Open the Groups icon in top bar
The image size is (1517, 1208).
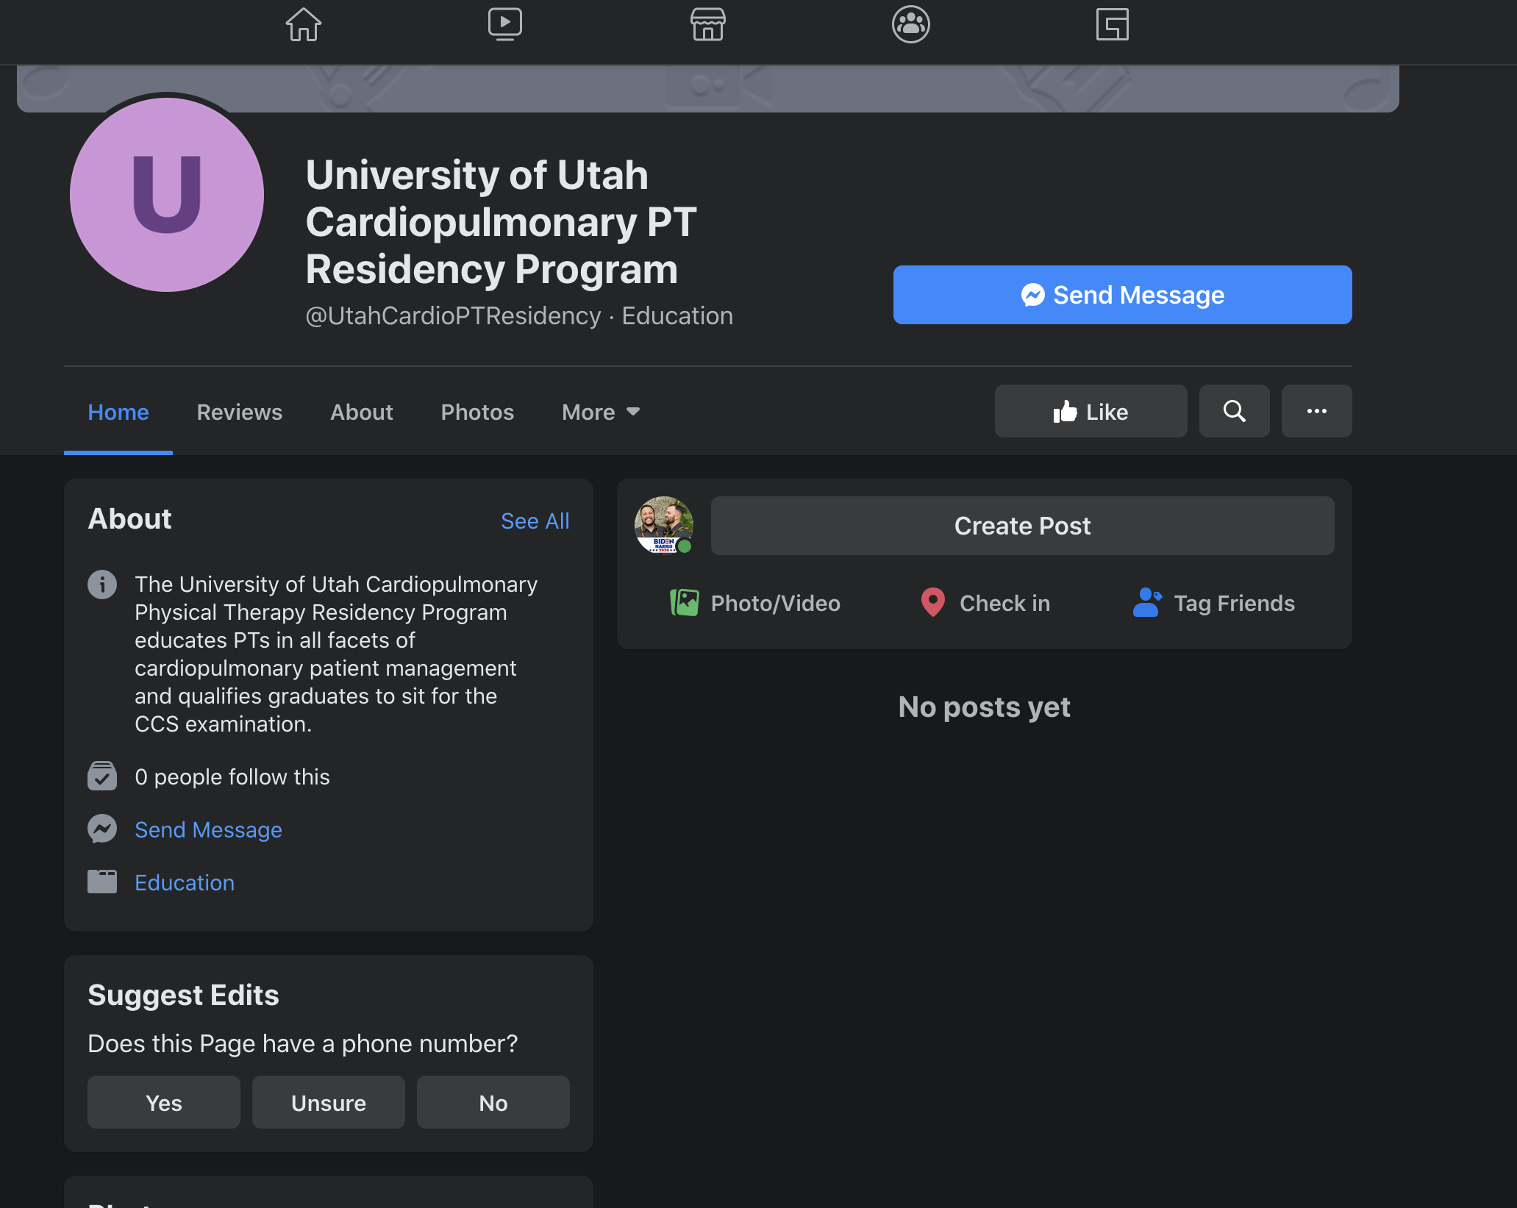(x=911, y=24)
